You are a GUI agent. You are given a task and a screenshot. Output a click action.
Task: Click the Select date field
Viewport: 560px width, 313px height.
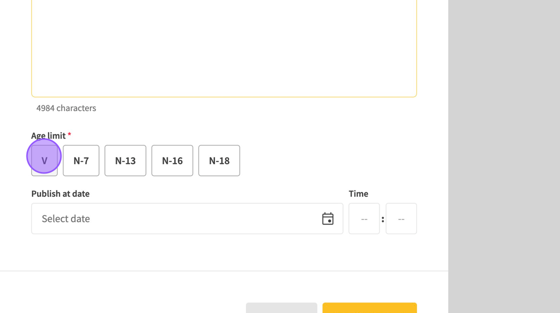click(x=175, y=218)
